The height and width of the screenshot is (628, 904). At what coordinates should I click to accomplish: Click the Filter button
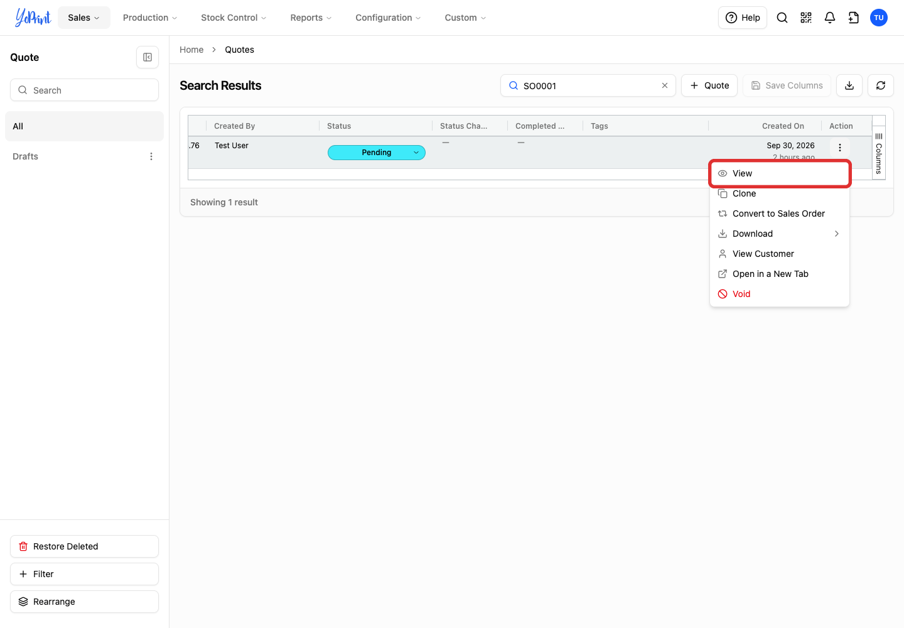(84, 574)
